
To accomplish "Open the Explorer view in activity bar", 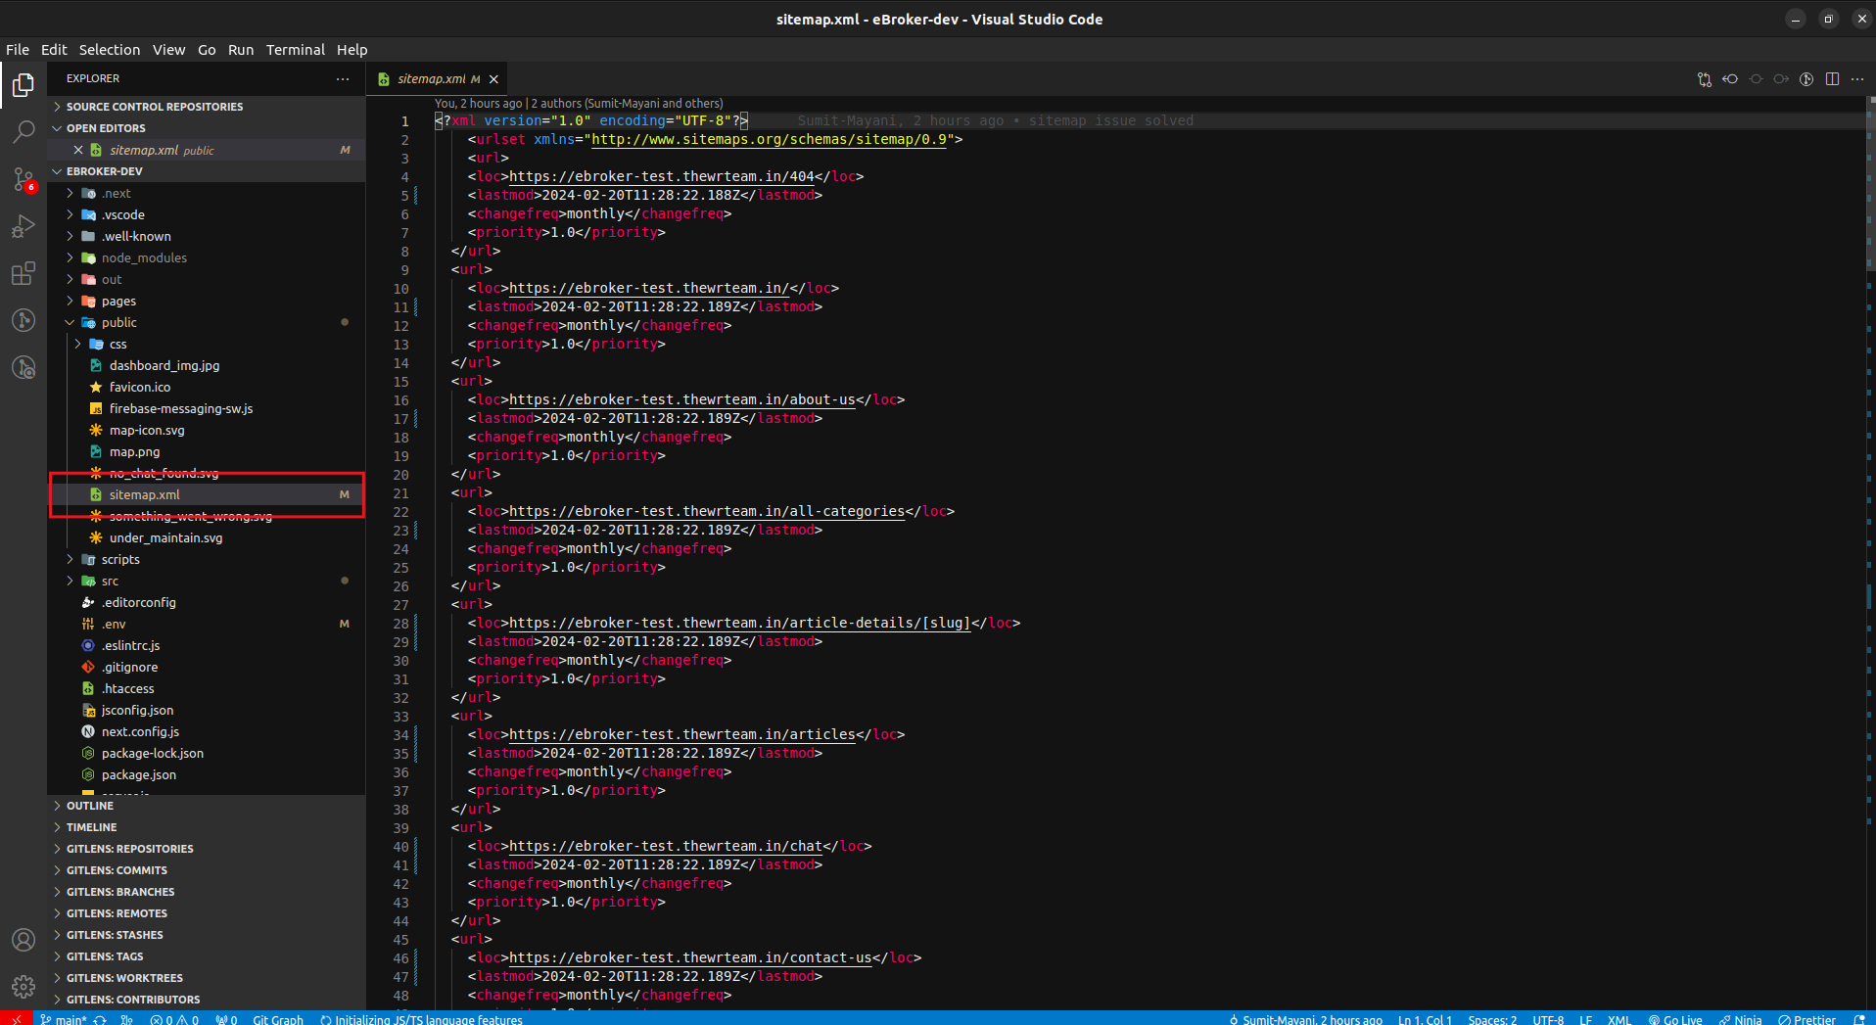I will [23, 85].
